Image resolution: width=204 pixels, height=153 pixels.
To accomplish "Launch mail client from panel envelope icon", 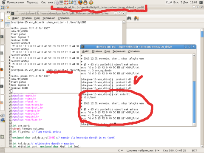I will pos(57,2).
